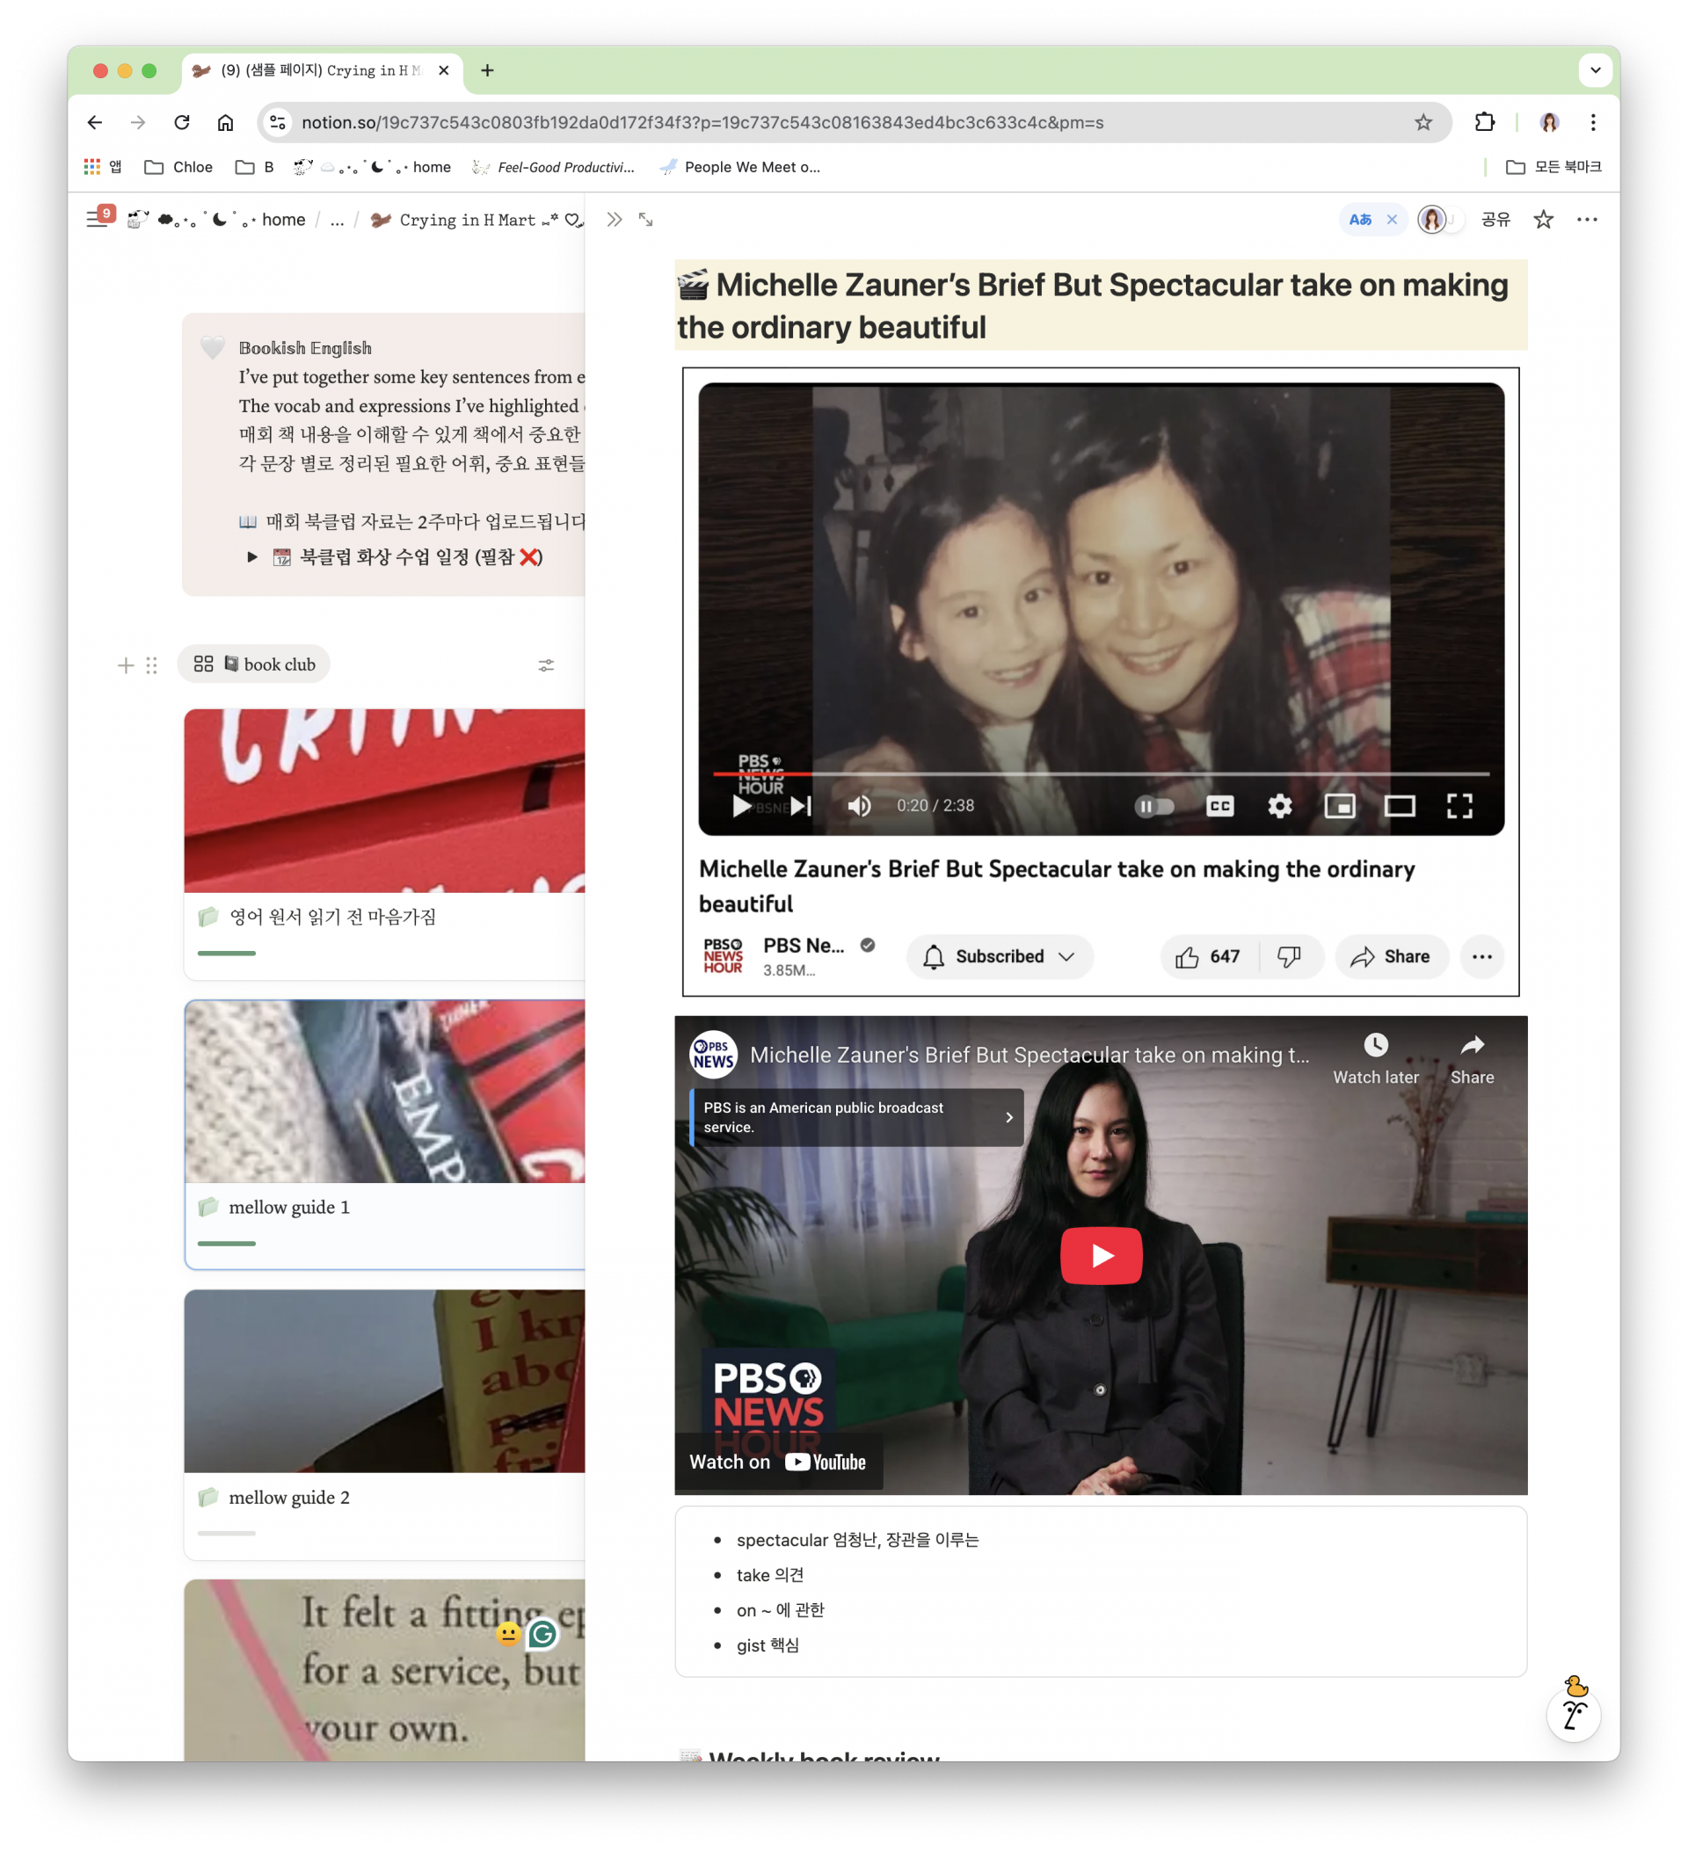The image size is (1688, 1851).
Task: Select the book club view tab
Action: (x=254, y=664)
